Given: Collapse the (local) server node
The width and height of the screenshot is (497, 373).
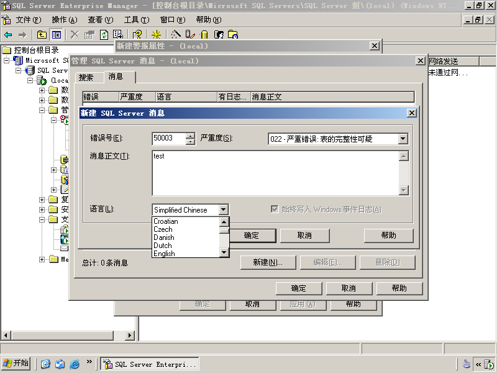Looking at the screenshot, I should 30,80.
